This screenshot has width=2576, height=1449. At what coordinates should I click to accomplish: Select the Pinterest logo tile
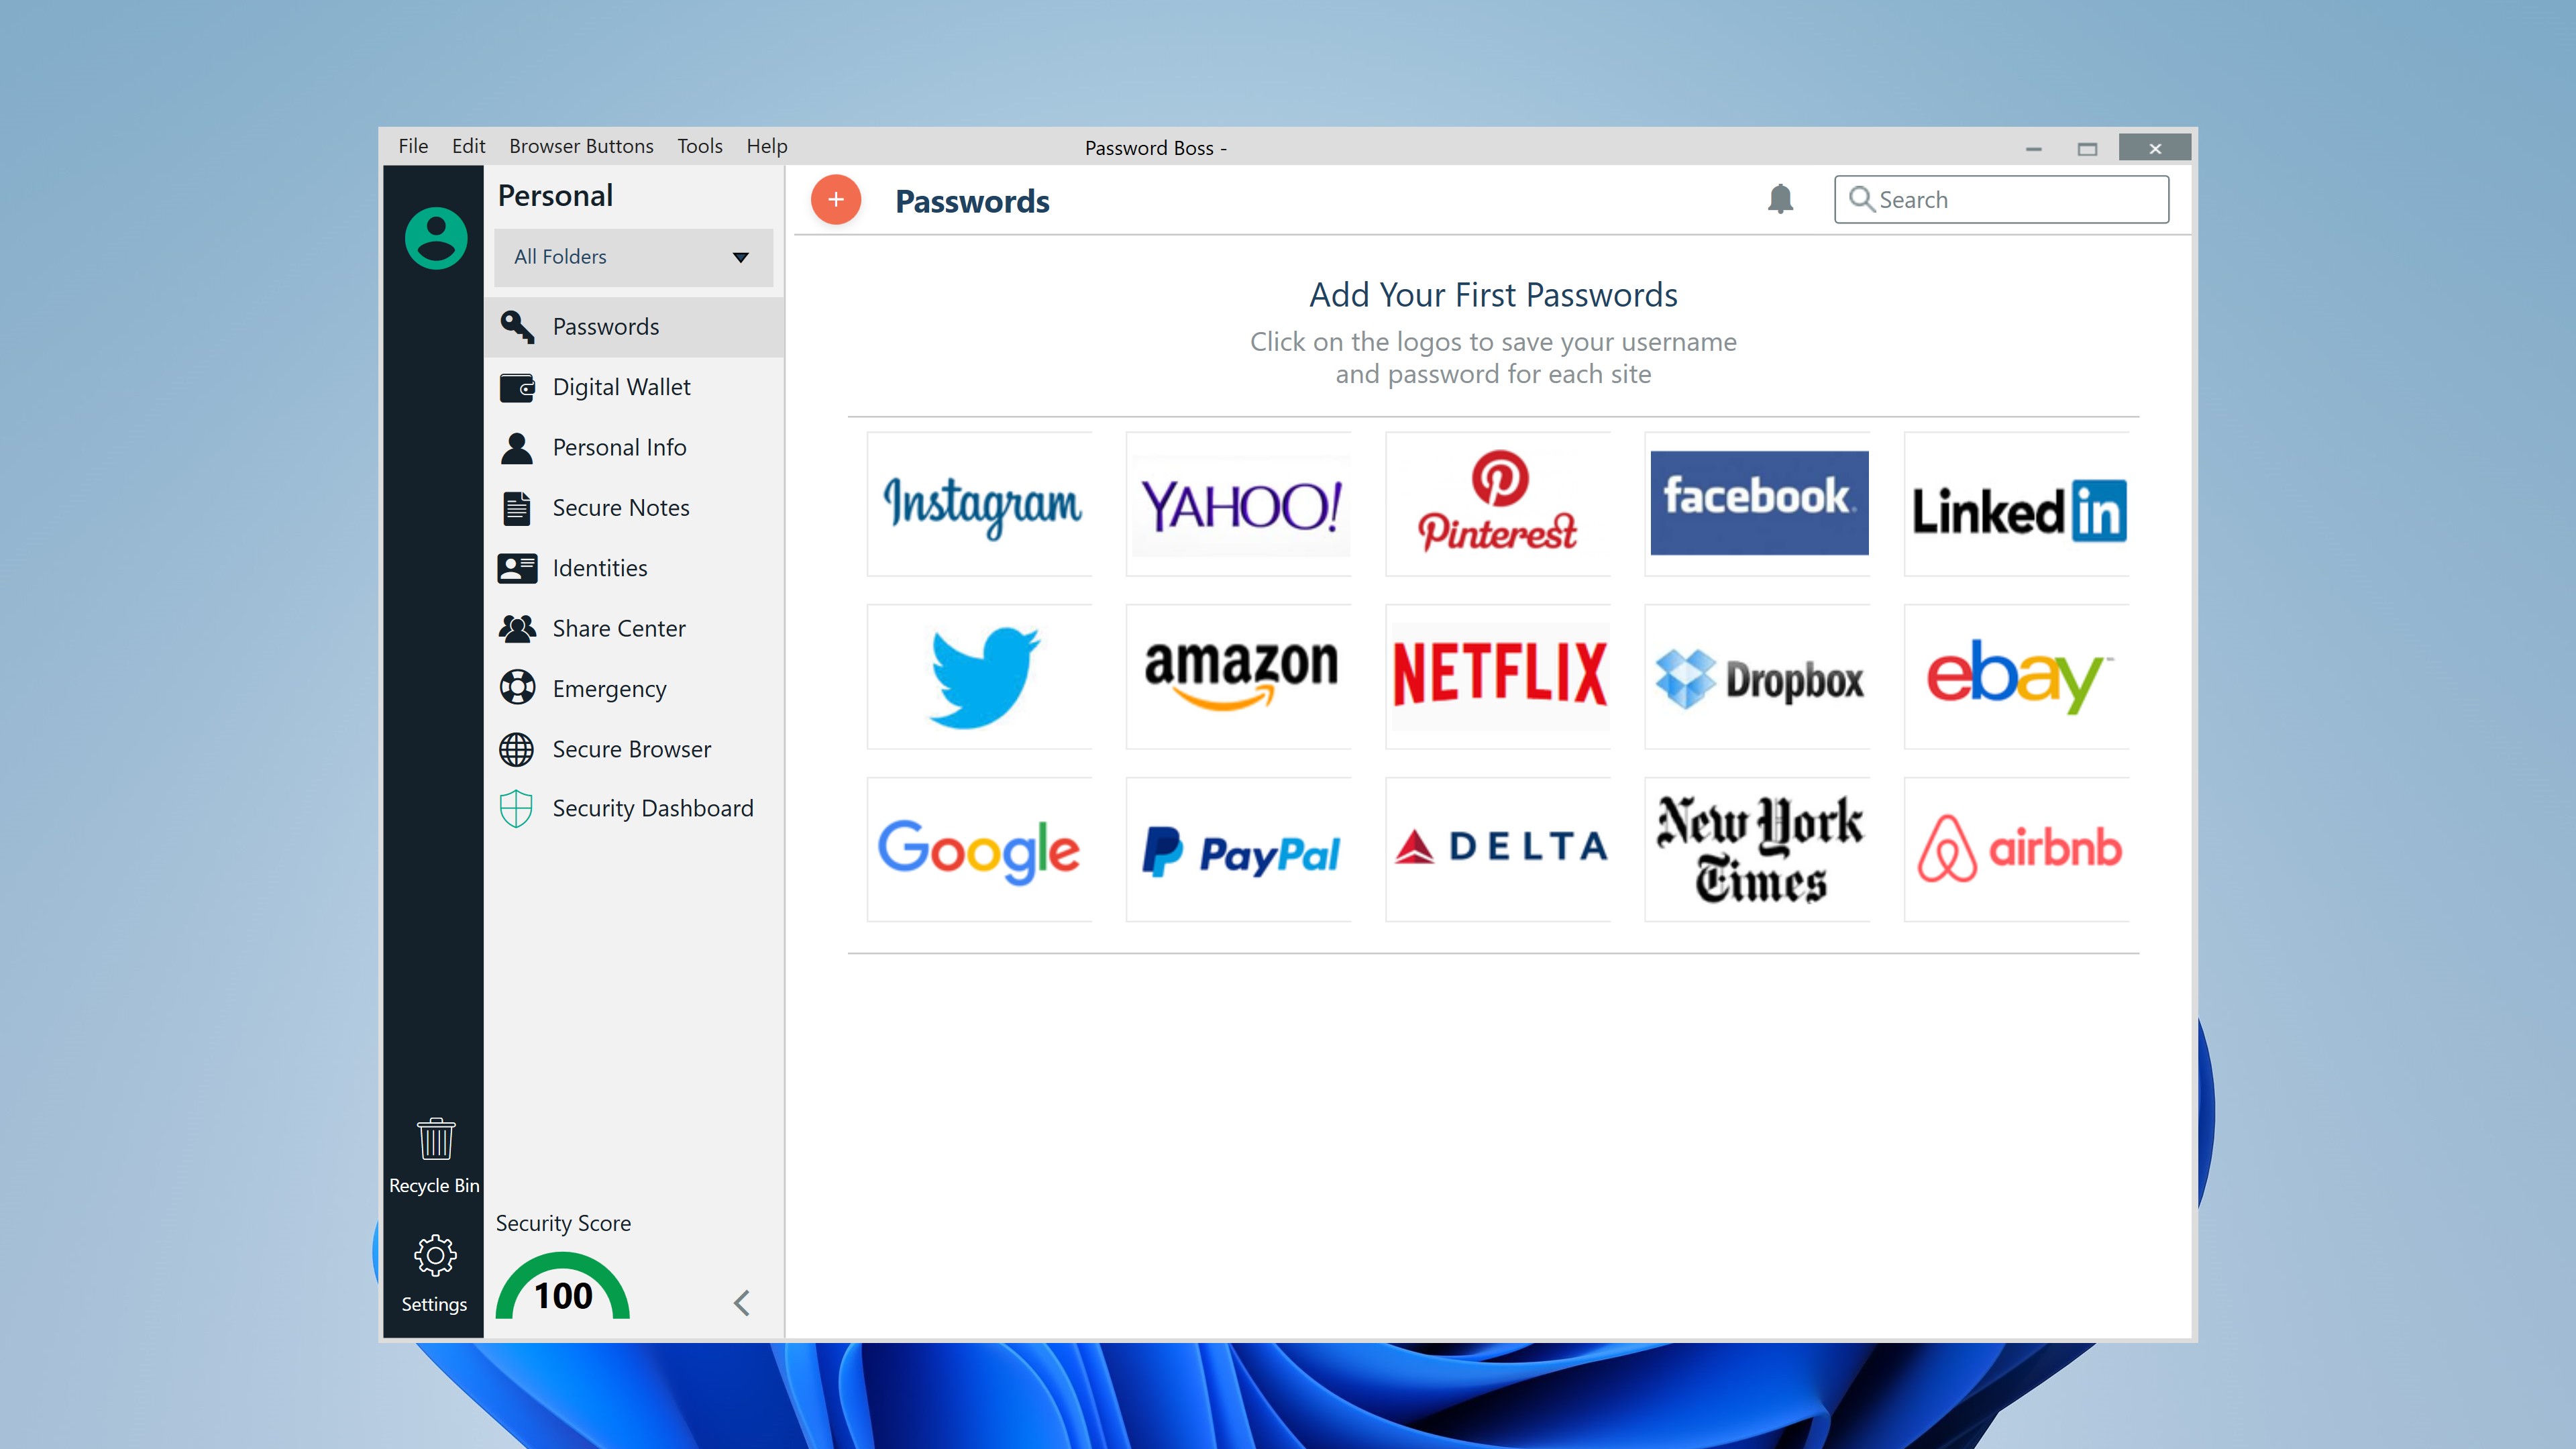[1498, 504]
